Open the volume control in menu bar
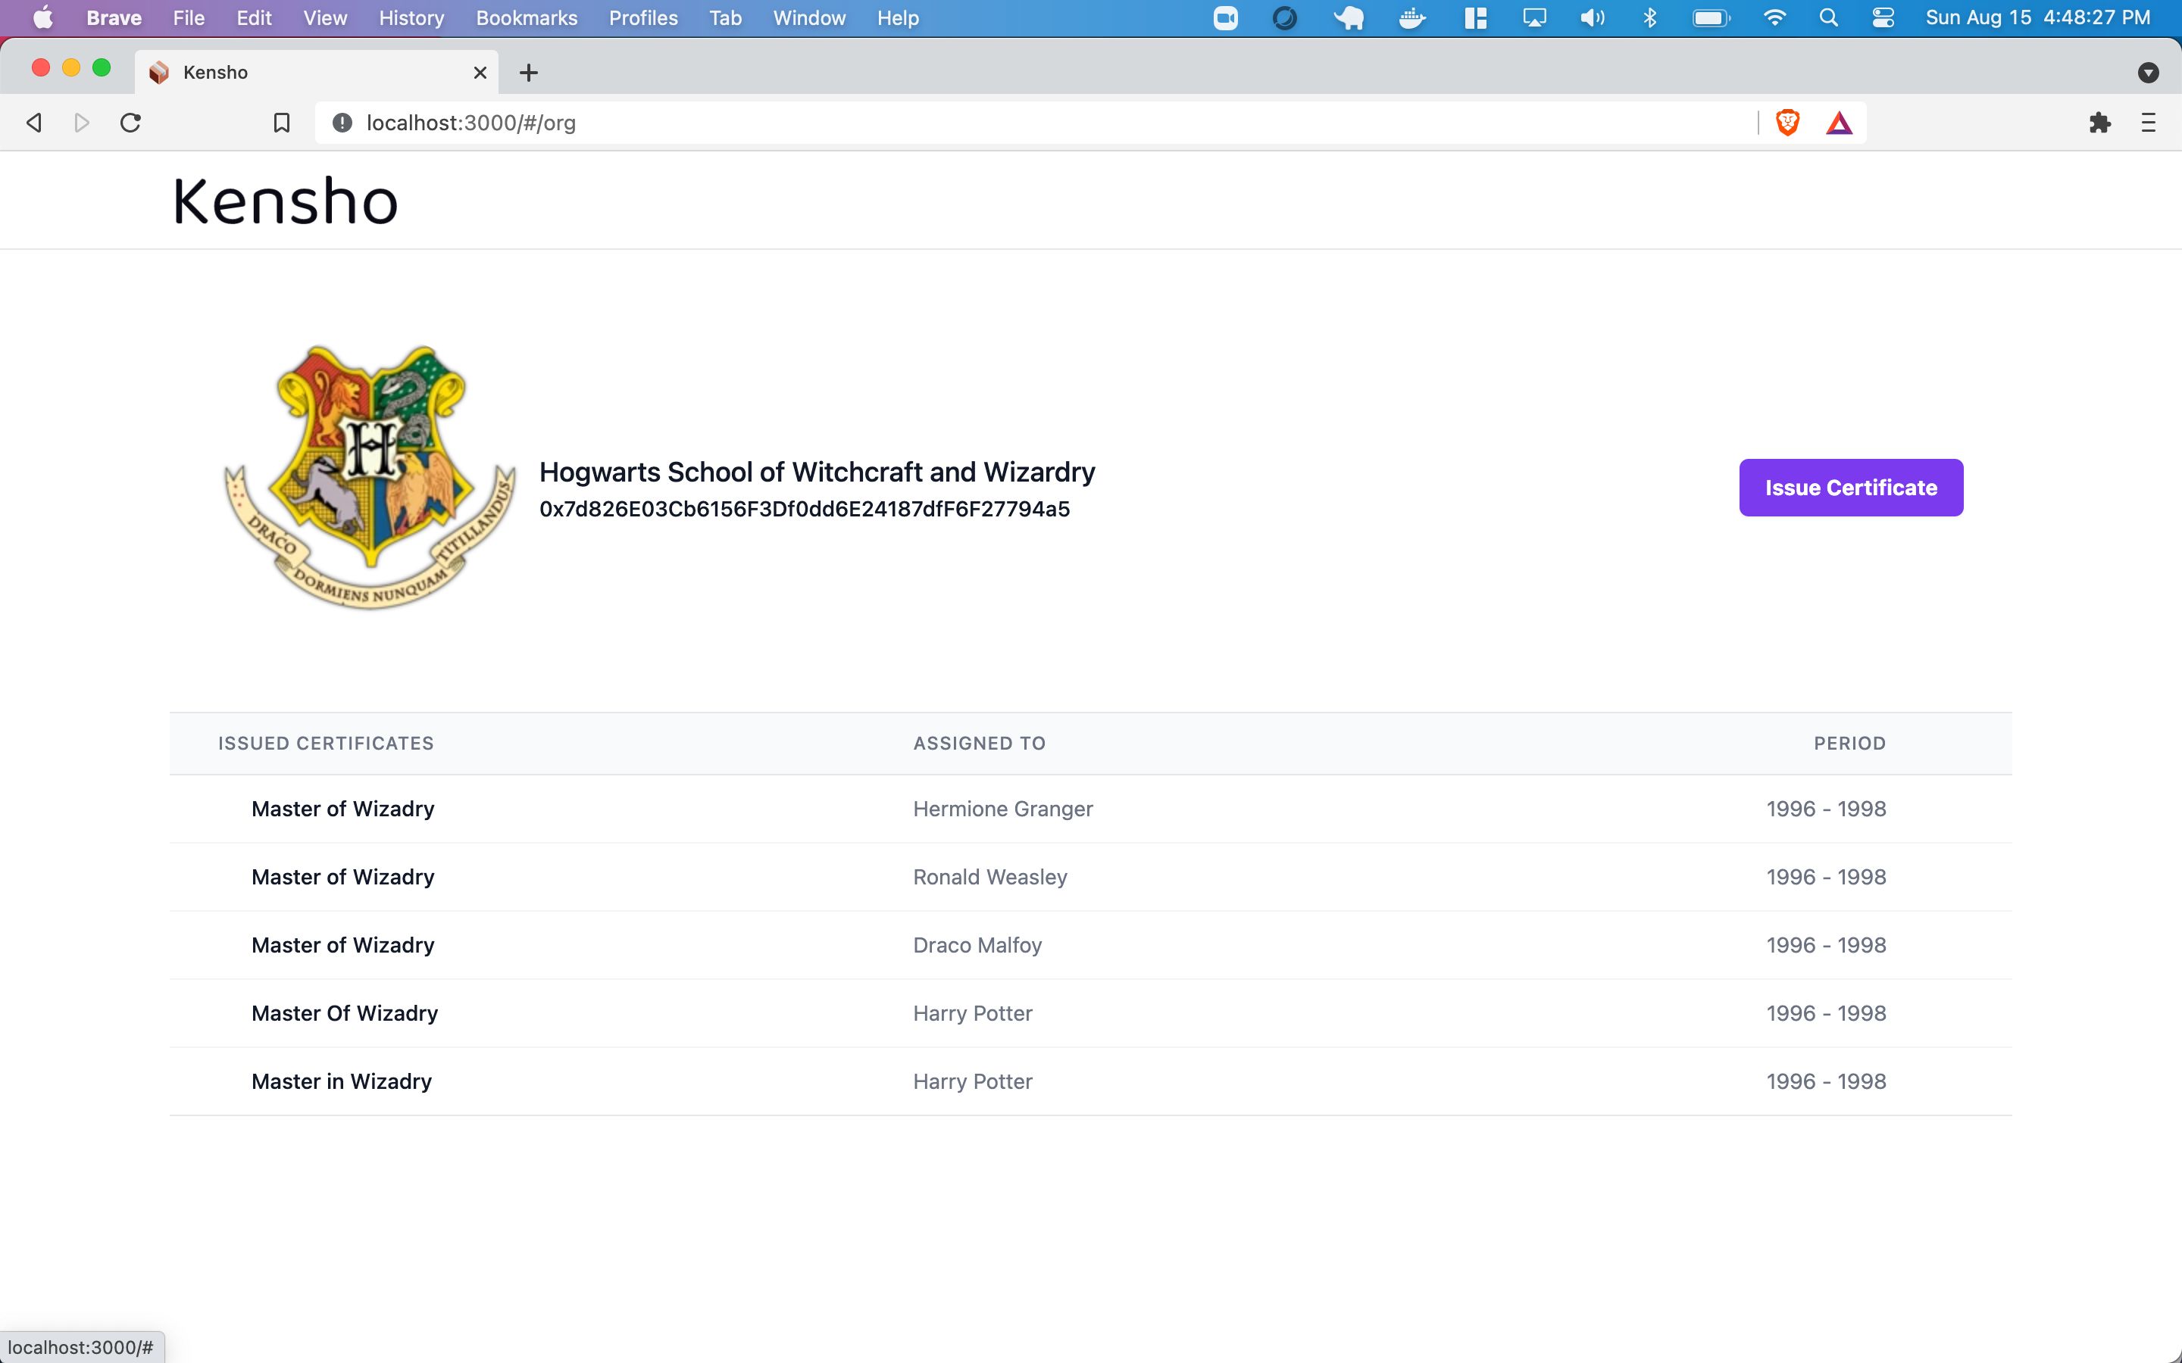2182x1363 pixels. (x=1593, y=18)
